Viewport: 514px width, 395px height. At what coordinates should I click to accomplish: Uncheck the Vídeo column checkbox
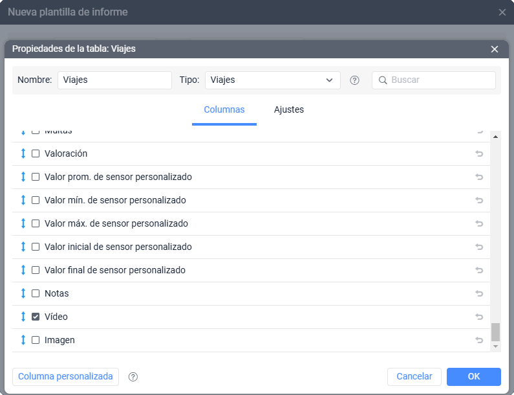(x=36, y=317)
